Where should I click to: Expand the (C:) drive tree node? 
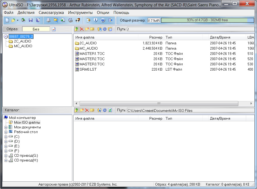click(6, 137)
